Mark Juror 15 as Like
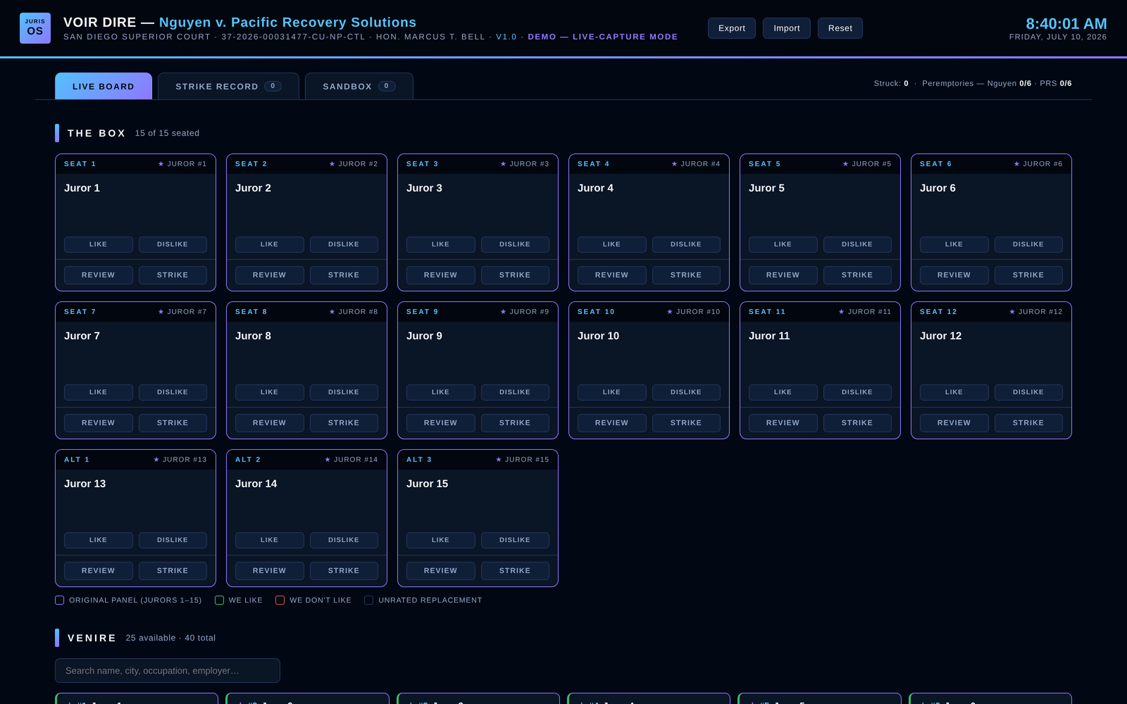Screen dimensions: 1127x704 point(441,540)
